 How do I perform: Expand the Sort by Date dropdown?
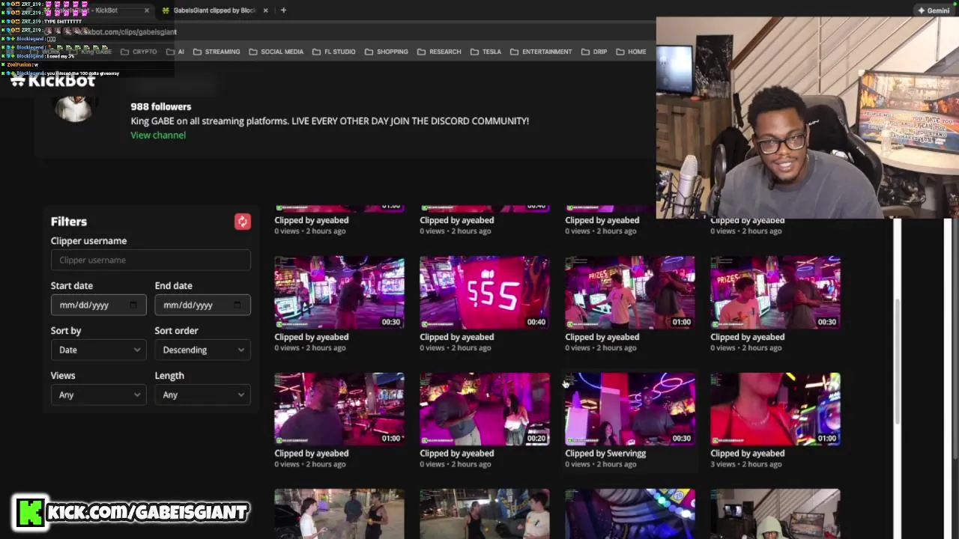[x=98, y=350]
